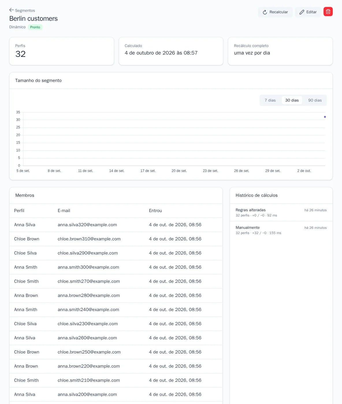Open the Manualmente history entry
The image size is (342, 404).
tap(281, 230)
